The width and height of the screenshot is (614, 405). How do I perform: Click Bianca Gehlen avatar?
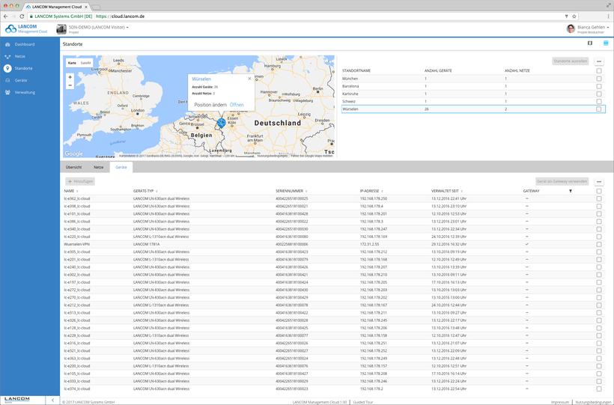pyautogui.click(x=571, y=28)
